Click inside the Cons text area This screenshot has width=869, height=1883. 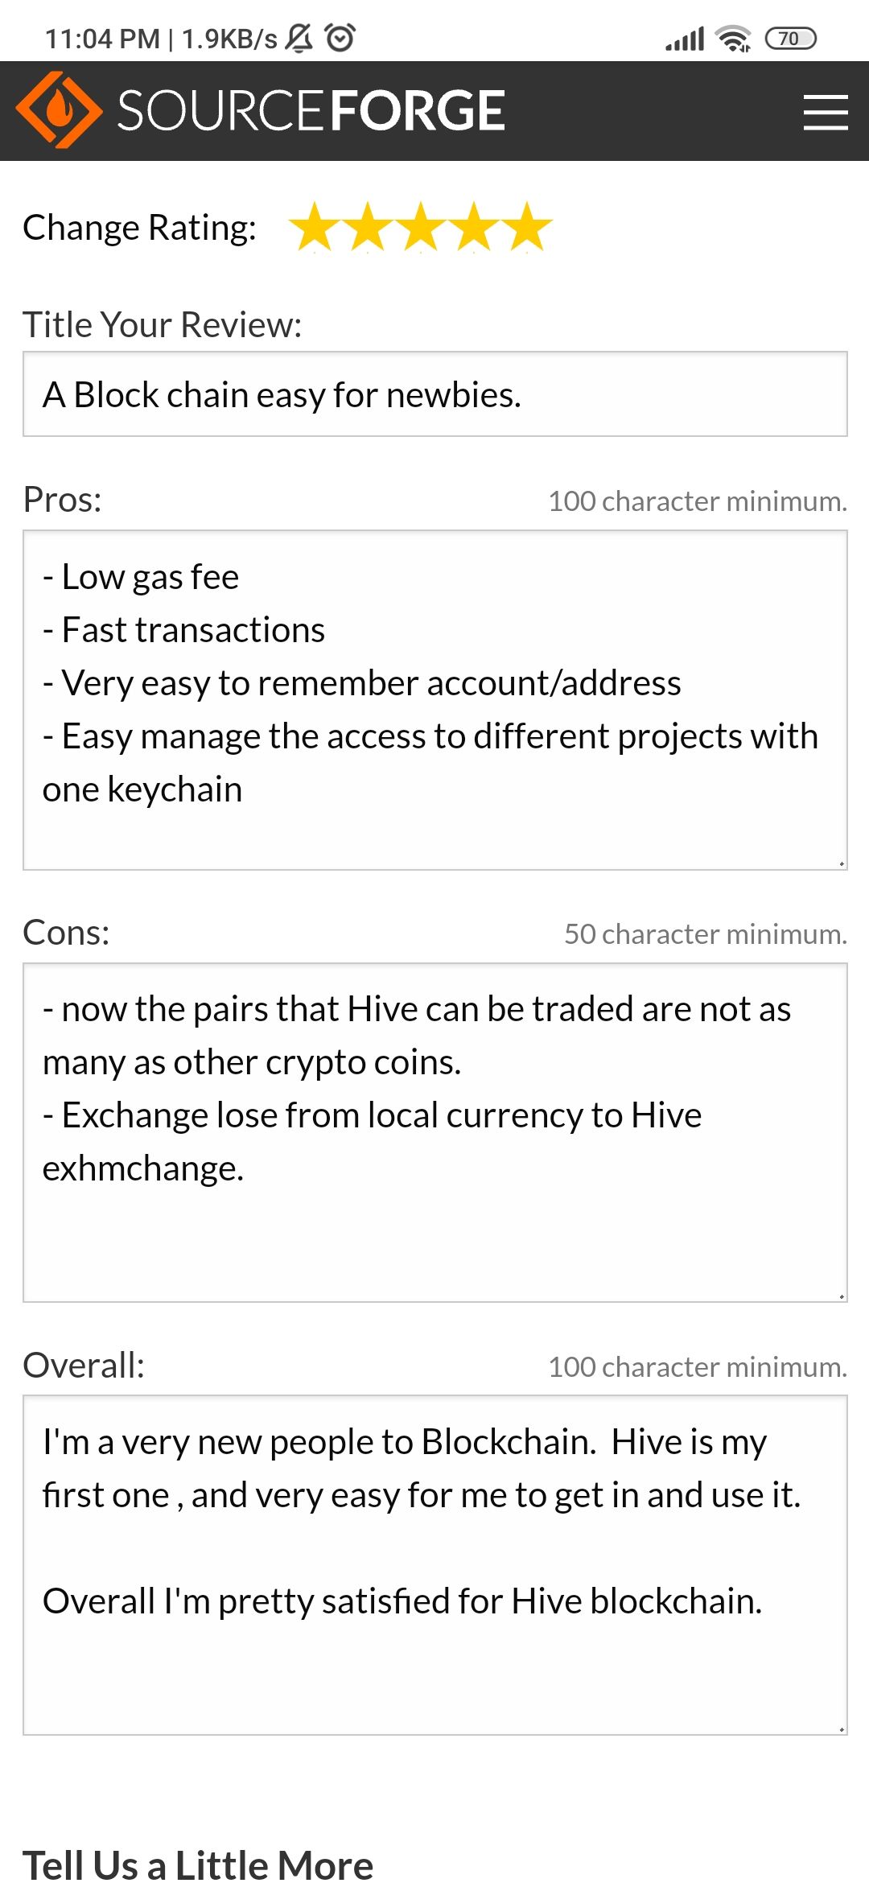(x=435, y=1133)
